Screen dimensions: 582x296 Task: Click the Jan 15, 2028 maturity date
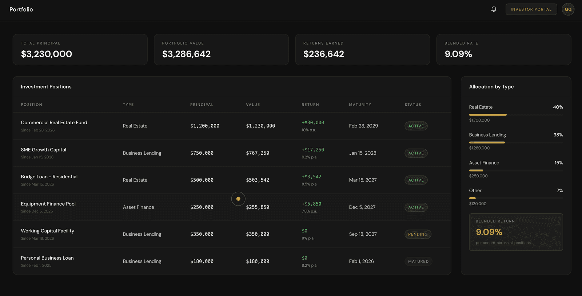[363, 153]
